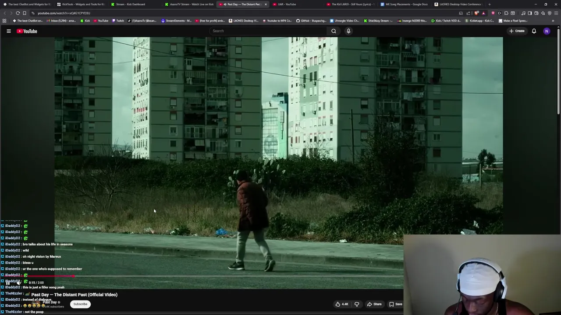The width and height of the screenshot is (561, 315).
Task: Open a new browser tab
Action: [x=490, y=4]
